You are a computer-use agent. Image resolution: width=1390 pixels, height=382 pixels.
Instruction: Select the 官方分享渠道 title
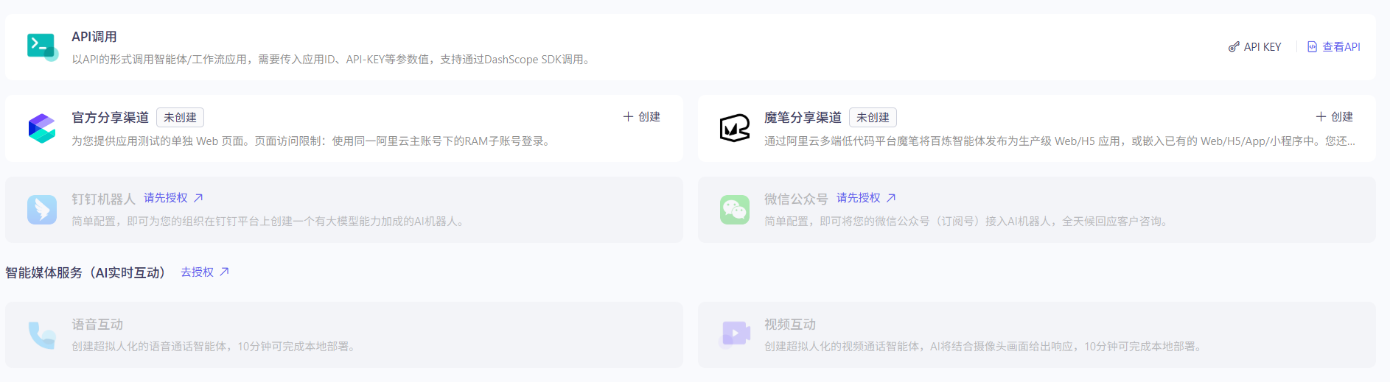point(110,117)
